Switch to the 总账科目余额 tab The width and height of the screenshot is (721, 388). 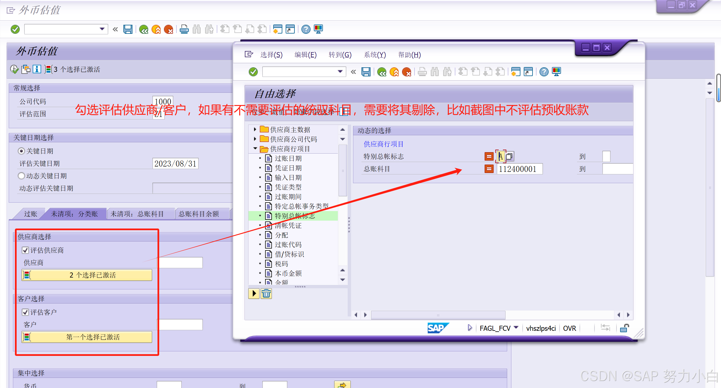pos(199,214)
